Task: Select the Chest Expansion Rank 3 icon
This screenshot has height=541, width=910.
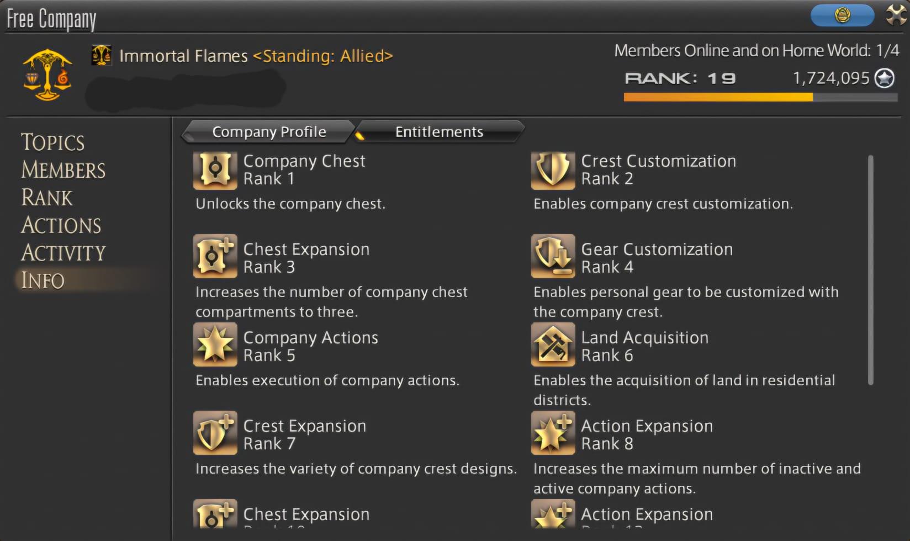Action: [215, 256]
